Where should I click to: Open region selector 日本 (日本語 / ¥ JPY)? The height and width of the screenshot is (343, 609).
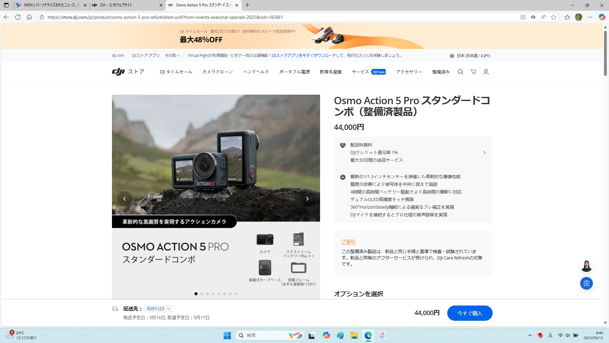(x=470, y=56)
